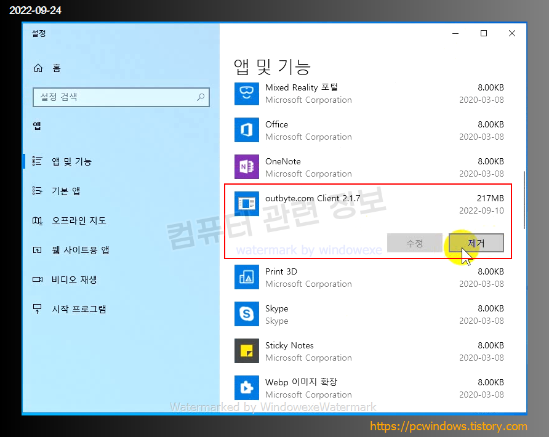Select the Office entry name

(x=276, y=124)
